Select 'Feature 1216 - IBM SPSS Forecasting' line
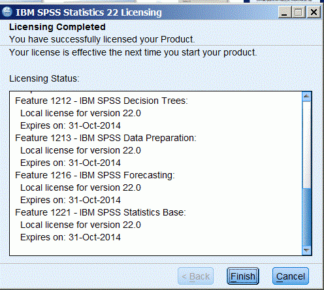The width and height of the screenshot is (324, 290). (x=95, y=175)
